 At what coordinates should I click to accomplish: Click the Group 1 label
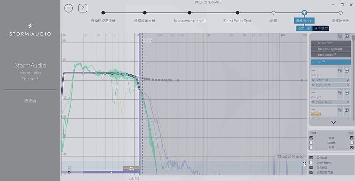[x=316, y=75]
